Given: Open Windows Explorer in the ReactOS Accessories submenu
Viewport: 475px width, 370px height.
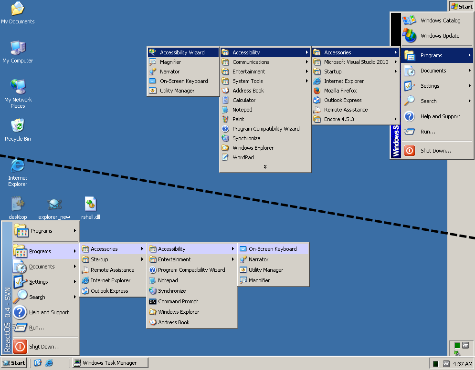Looking at the screenshot, I should [192, 312].
